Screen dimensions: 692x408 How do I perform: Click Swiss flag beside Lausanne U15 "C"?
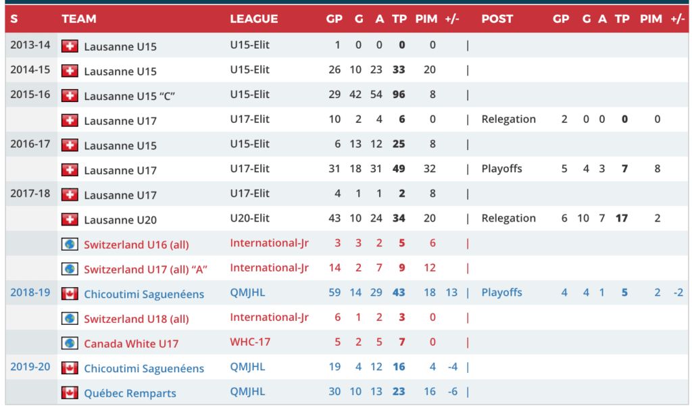point(70,95)
